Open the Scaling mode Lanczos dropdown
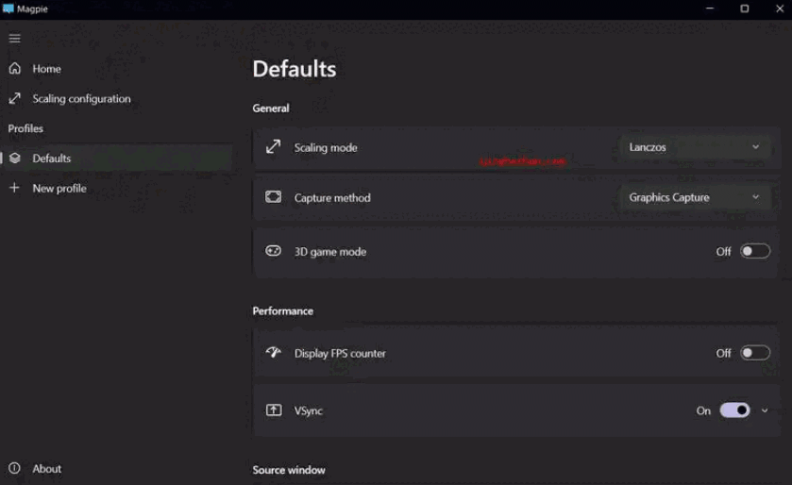 [694, 147]
